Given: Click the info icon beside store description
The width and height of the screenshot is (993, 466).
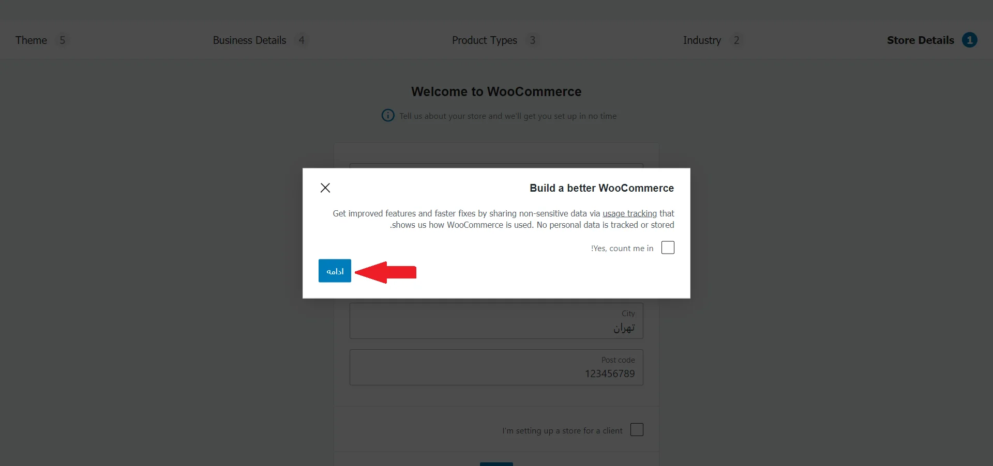Looking at the screenshot, I should [x=388, y=115].
